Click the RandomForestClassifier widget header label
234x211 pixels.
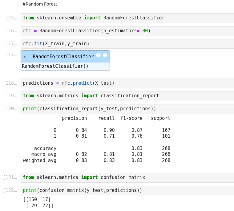pyautogui.click(x=63, y=57)
